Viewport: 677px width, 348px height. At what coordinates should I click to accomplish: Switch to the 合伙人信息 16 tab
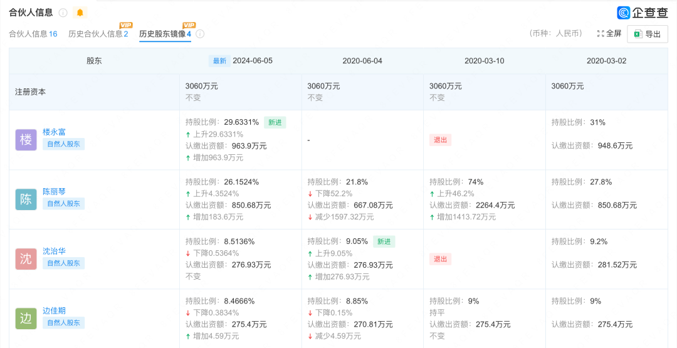(33, 34)
